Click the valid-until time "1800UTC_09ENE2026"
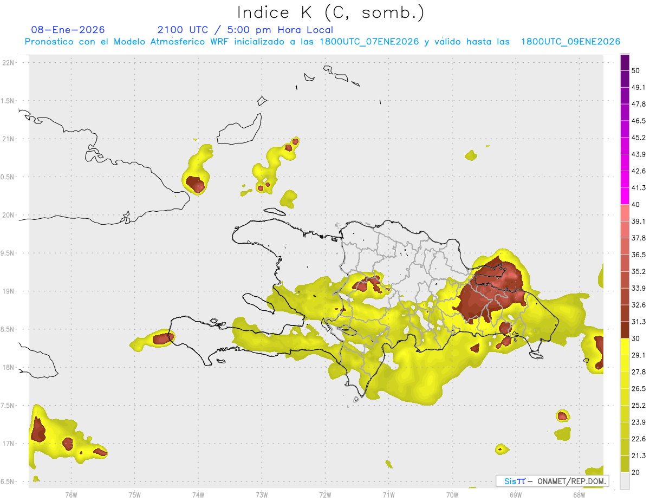The height and width of the screenshot is (502, 650). (570, 42)
